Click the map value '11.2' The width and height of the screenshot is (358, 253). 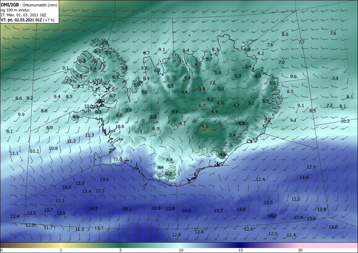tap(71, 141)
